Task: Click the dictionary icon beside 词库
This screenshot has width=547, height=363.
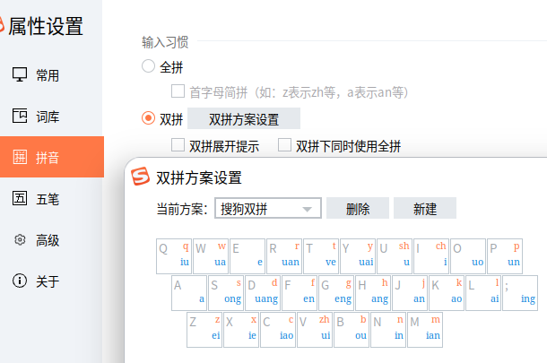Action: (20, 116)
